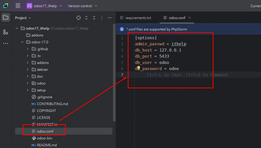Click the ithelp password value
Image resolution: width=261 pixels, height=148 pixels.
179,44
